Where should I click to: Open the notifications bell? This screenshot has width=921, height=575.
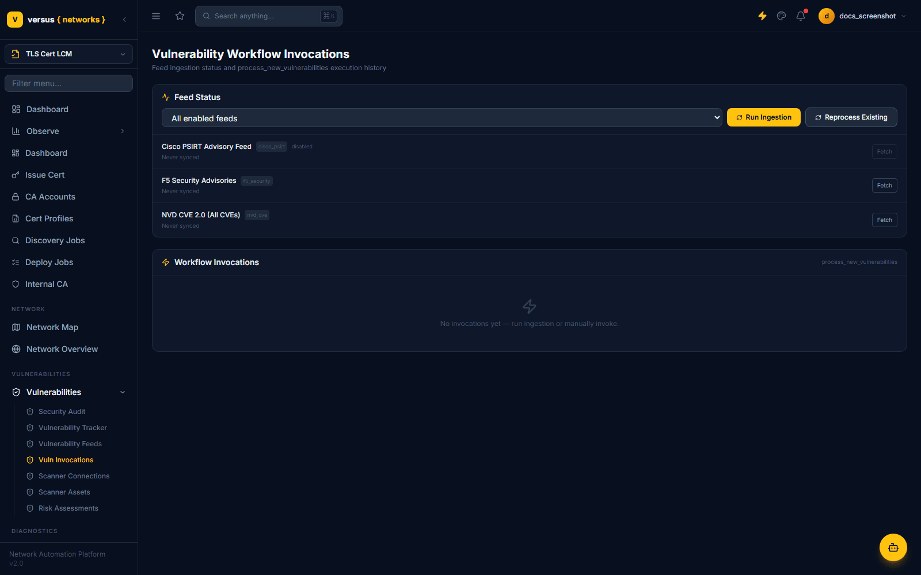click(801, 16)
